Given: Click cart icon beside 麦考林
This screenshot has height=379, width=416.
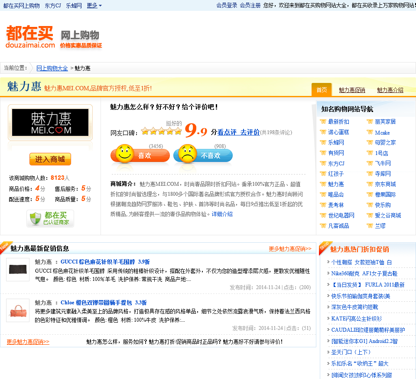Looking at the screenshot, I should [323, 205].
